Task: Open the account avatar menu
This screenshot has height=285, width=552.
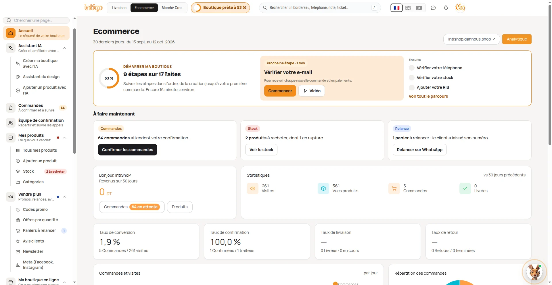Action: tap(460, 7)
